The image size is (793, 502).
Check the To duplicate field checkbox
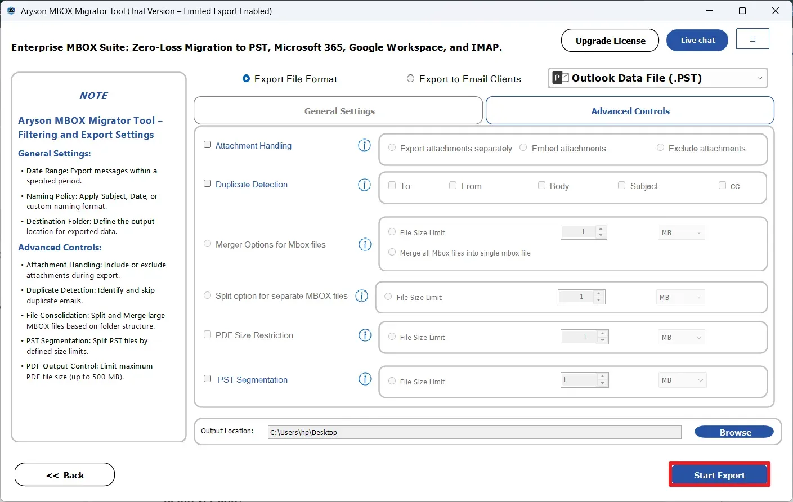point(392,185)
